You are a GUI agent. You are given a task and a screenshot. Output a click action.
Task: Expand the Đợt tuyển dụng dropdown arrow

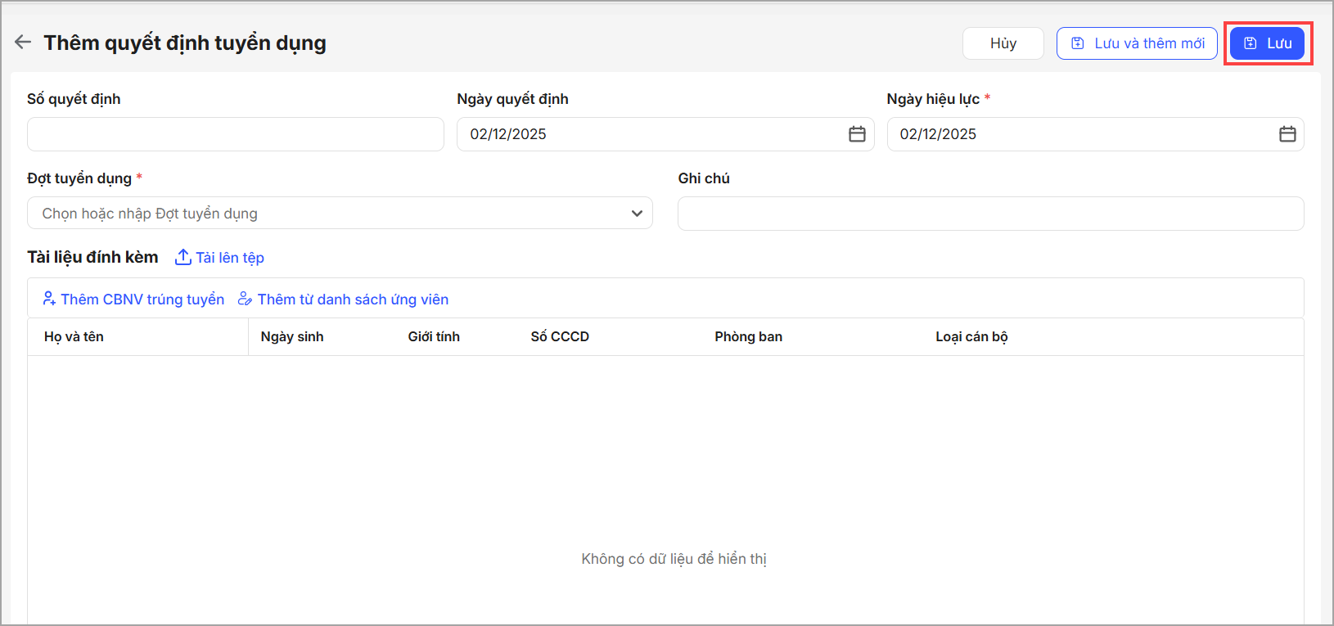point(637,214)
